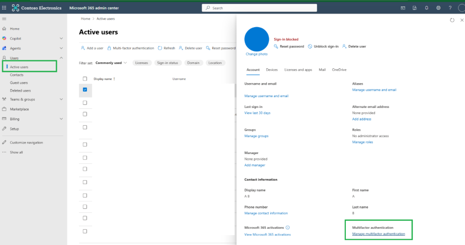Click the Billing card icon
Viewport: 465px width, 245px height.
(4, 119)
